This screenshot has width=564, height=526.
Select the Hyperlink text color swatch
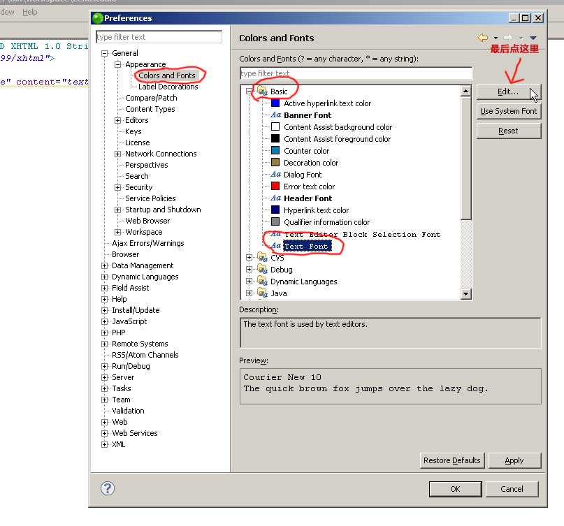[275, 210]
